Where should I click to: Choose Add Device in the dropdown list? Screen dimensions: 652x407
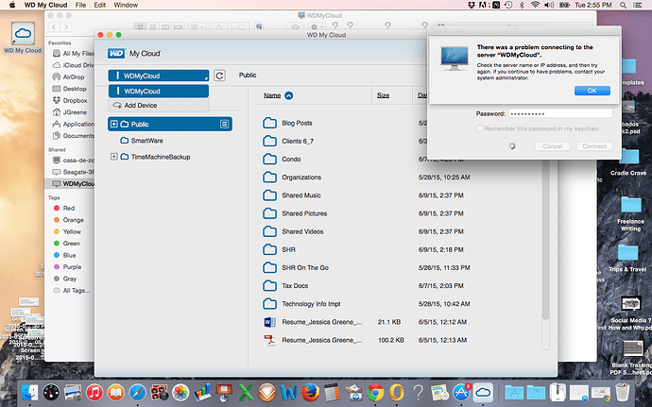[x=159, y=105]
